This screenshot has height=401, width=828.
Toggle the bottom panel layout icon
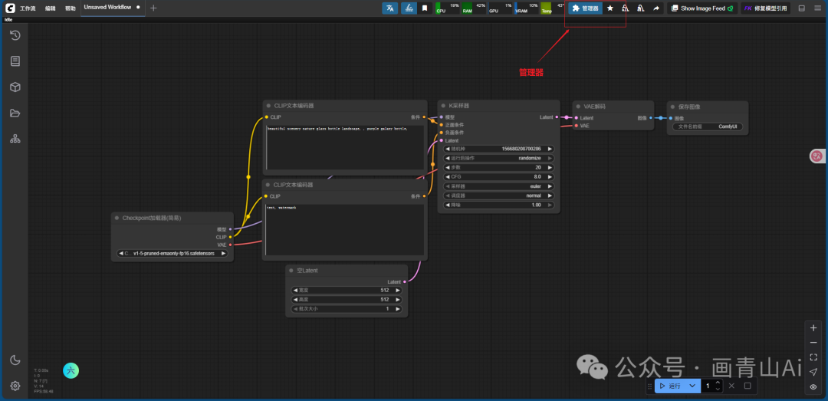(802, 8)
